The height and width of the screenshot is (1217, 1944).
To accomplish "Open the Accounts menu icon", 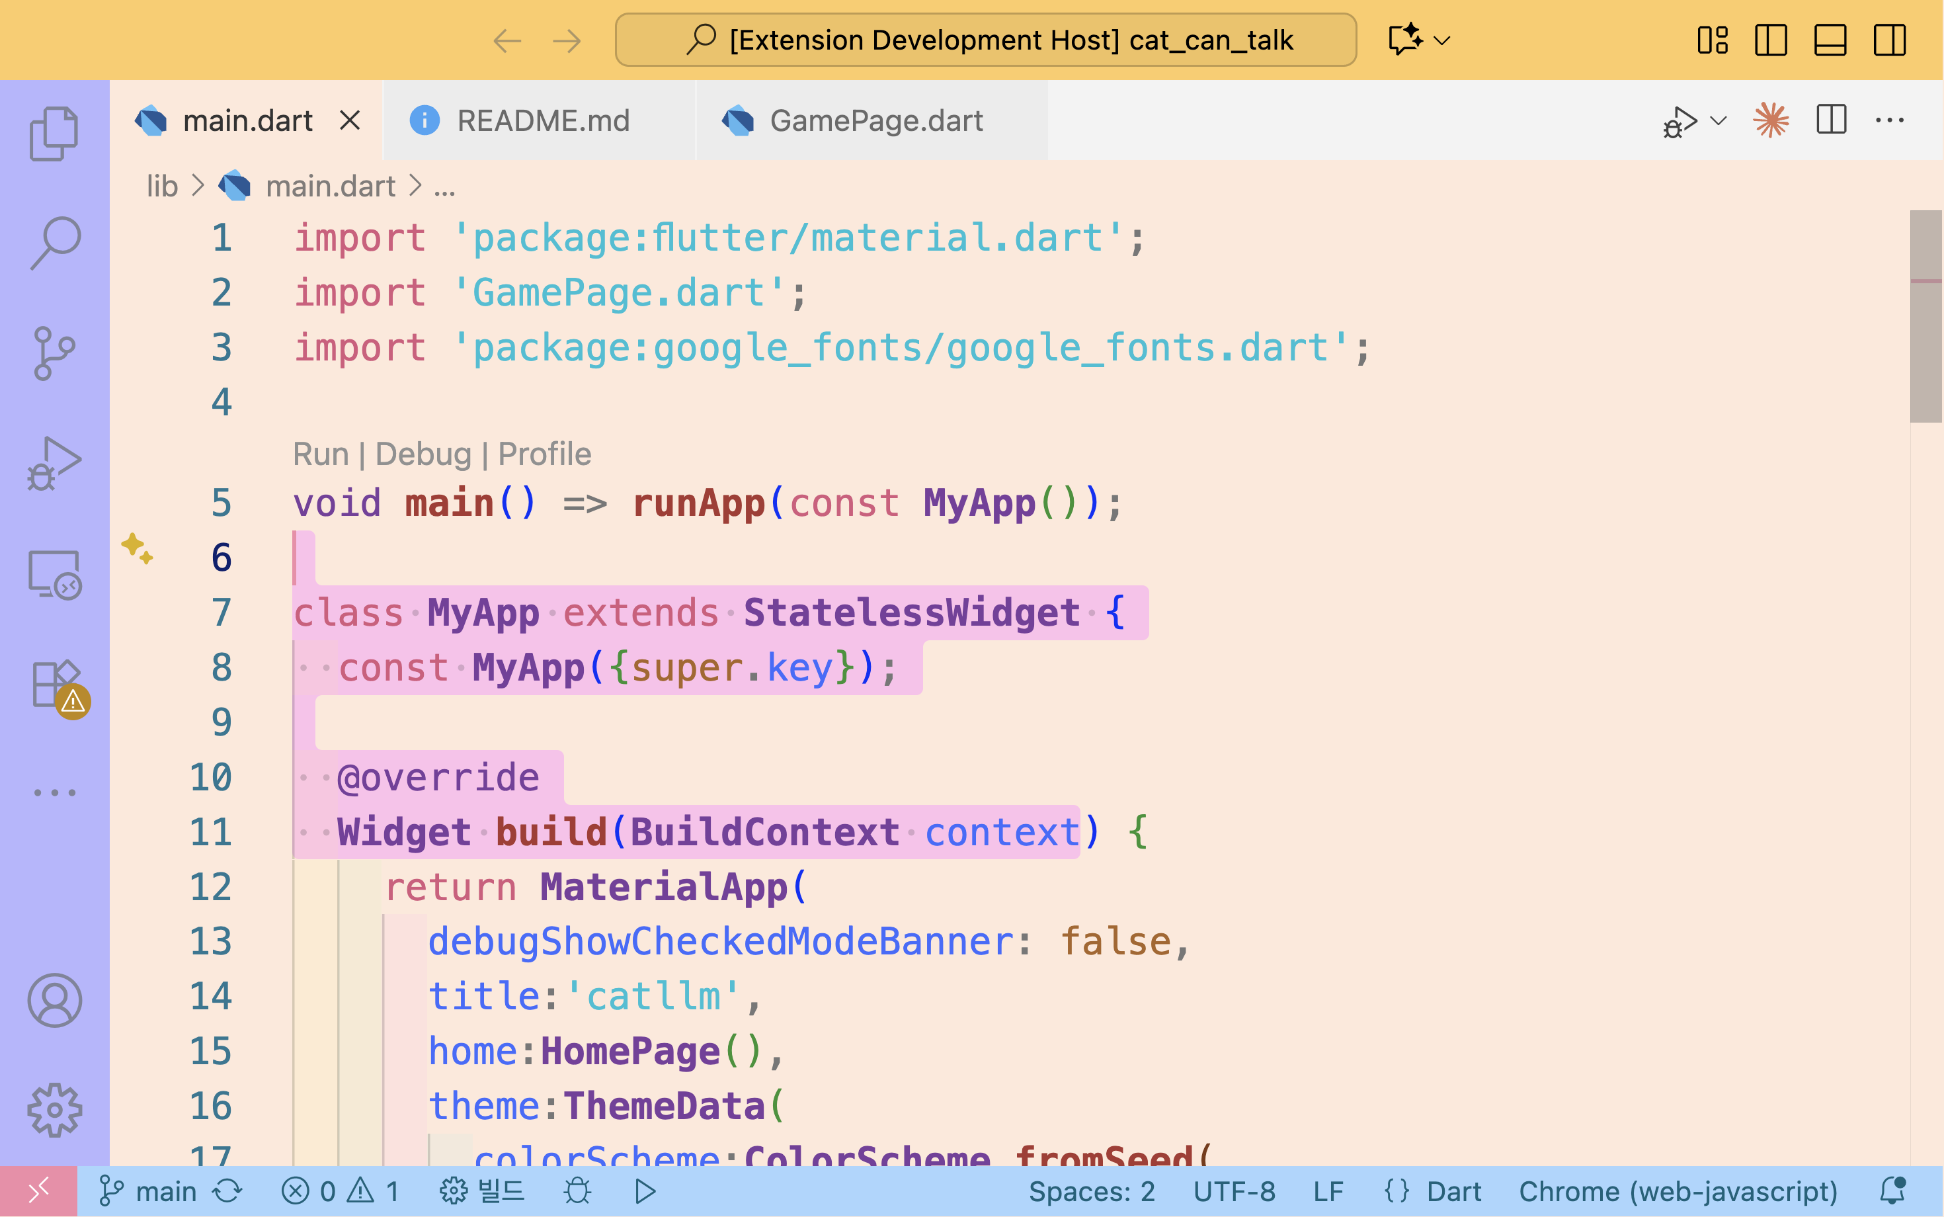I will point(54,999).
